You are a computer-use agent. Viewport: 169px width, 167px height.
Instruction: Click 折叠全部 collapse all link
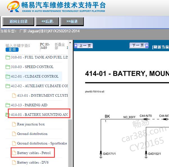60,46
